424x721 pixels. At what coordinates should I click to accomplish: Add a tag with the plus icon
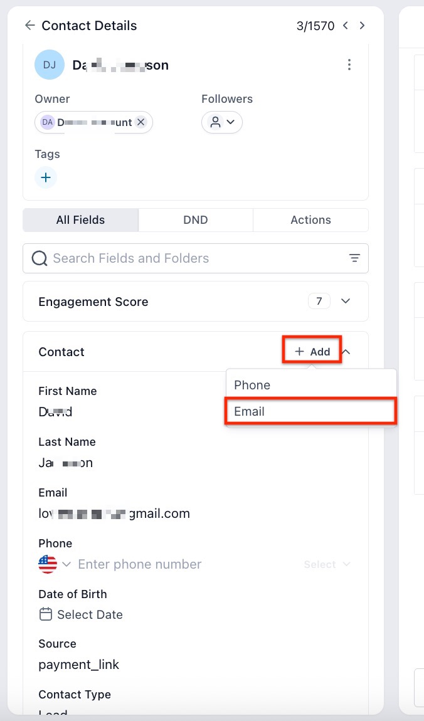(x=46, y=177)
